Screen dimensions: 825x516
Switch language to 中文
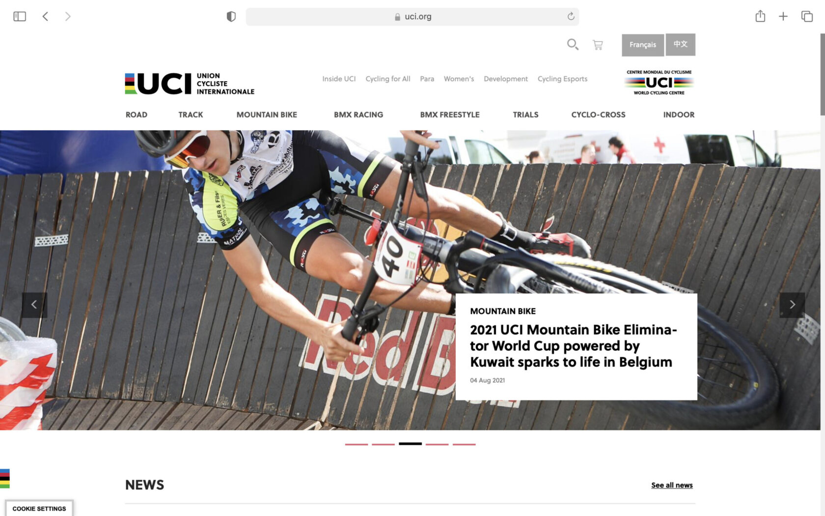pos(681,45)
